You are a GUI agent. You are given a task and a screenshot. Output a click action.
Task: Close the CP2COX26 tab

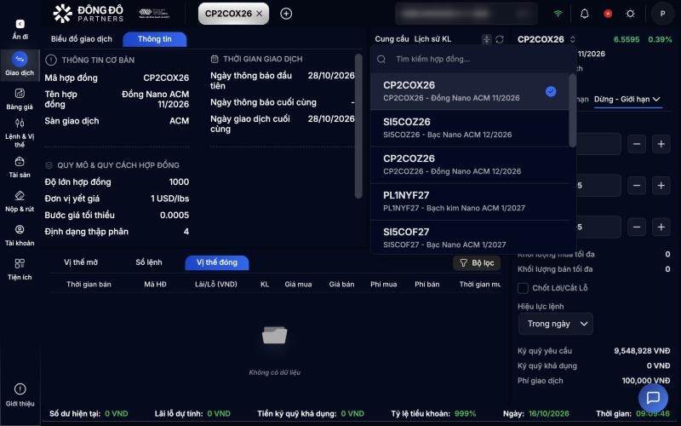click(x=260, y=14)
